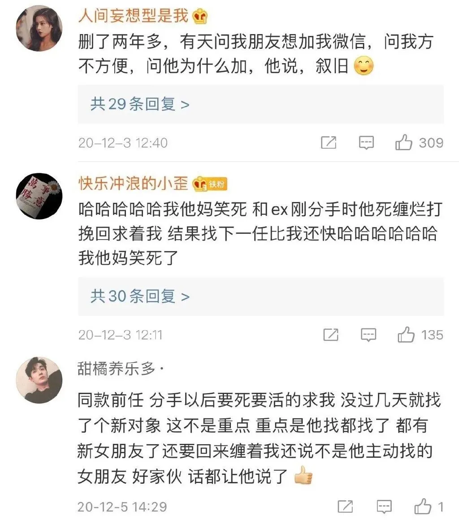The image size is (459, 520).
Task: Open 人间妄想型是我 user profile name
Action: point(134,16)
